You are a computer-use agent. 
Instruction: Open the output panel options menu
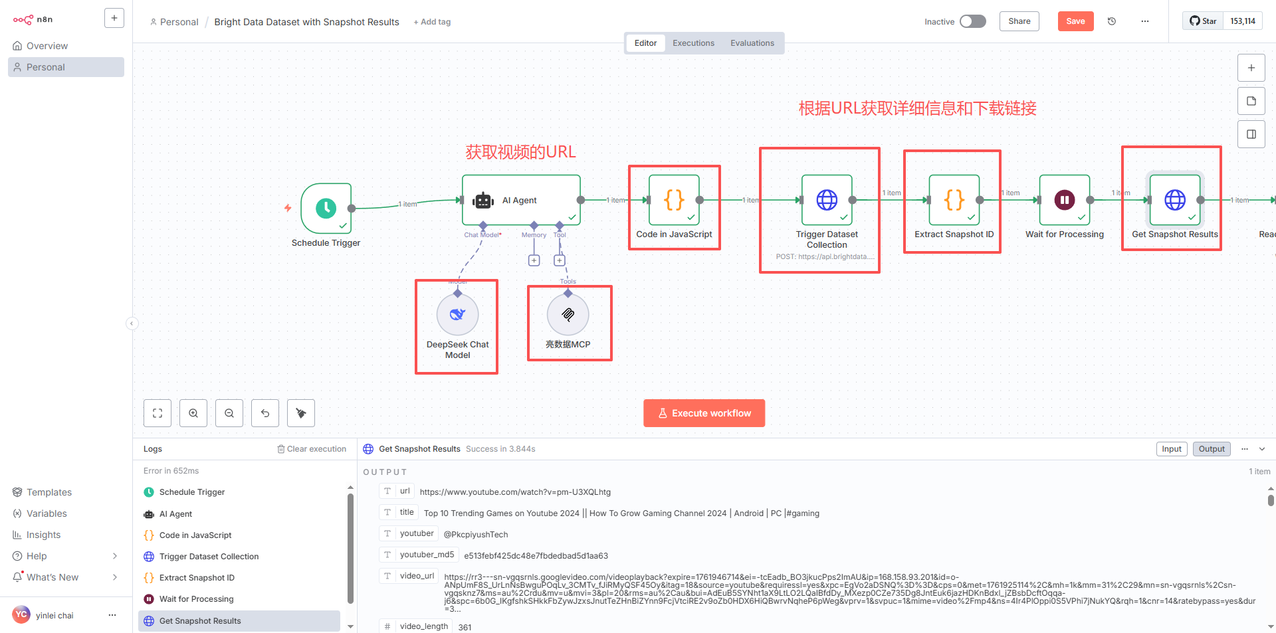(x=1245, y=449)
